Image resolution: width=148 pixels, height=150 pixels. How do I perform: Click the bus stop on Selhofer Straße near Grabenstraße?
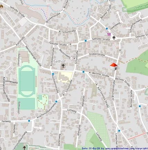[x=86, y=41]
